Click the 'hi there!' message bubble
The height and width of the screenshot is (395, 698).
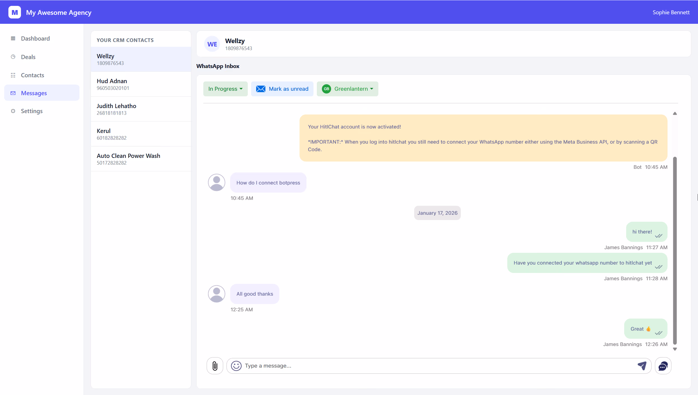pos(647,232)
